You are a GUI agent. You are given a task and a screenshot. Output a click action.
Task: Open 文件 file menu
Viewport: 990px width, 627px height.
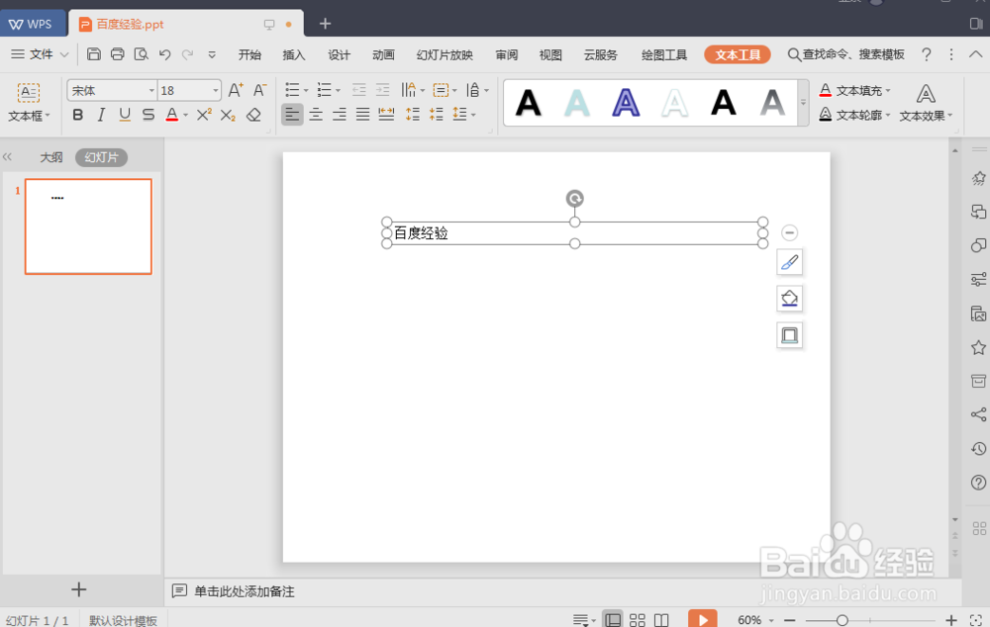[40, 54]
